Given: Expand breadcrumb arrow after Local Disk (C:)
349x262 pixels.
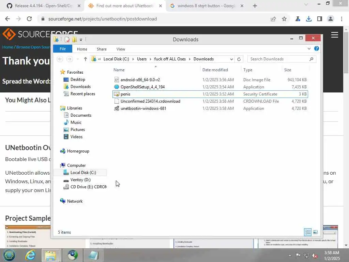Looking at the screenshot, I should click(133, 59).
